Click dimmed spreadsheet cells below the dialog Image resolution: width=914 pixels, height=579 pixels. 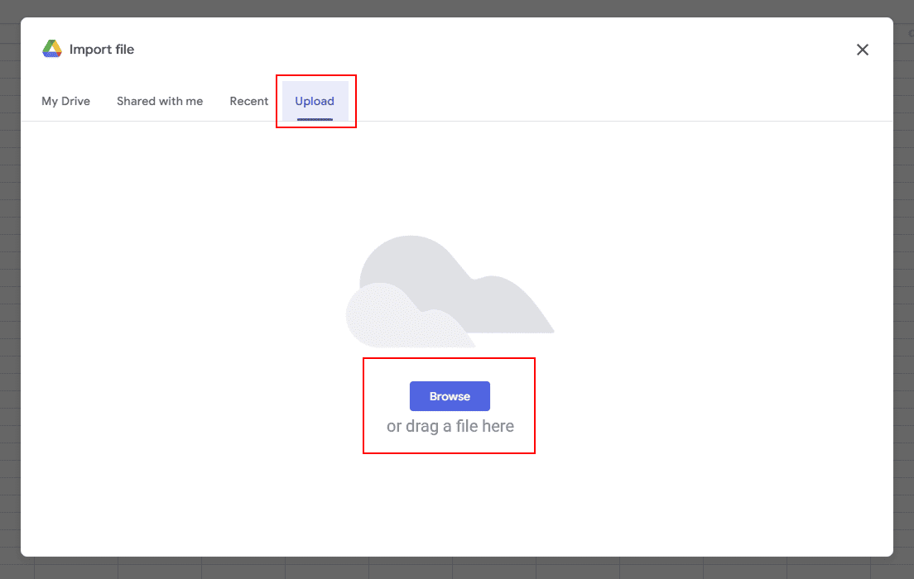tap(455, 568)
